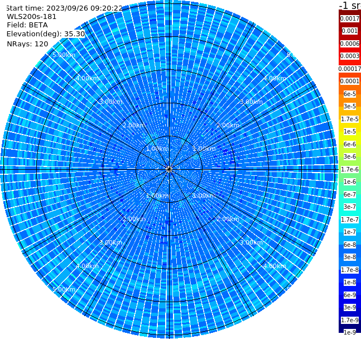Click the 6e-9 color scale value
This screenshot has width=361, height=339.
(x=350, y=295)
